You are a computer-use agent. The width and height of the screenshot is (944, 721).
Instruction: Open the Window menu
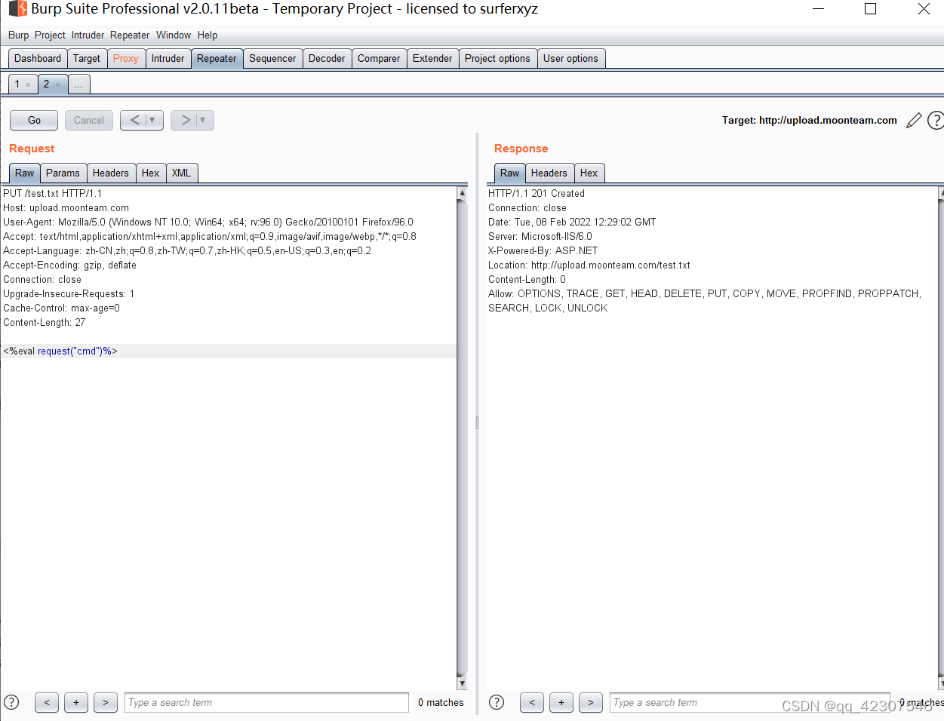coord(174,35)
